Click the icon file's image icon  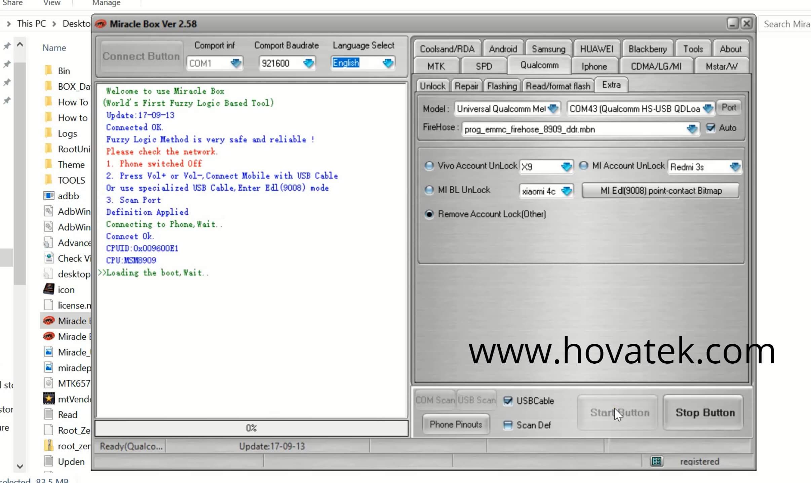click(49, 289)
